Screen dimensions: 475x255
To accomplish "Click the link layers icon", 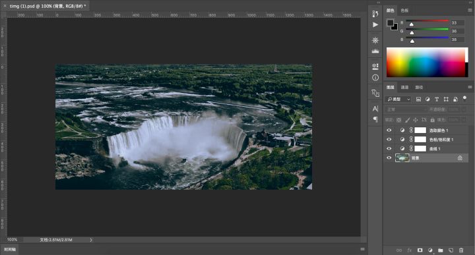I will pyautogui.click(x=399, y=250).
